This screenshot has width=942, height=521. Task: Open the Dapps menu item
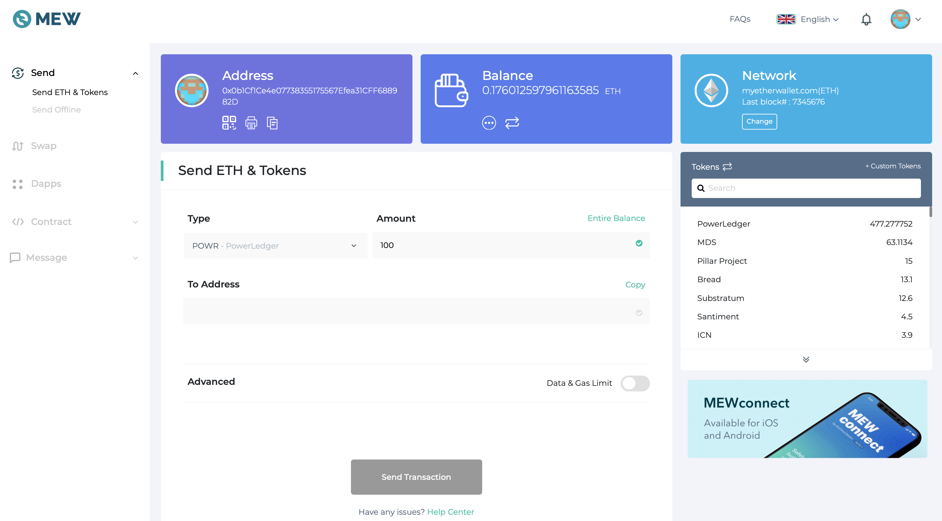[46, 184]
